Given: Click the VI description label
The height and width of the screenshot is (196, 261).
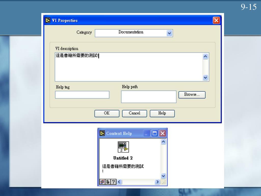Looking at the screenshot, I should click(x=67, y=49).
